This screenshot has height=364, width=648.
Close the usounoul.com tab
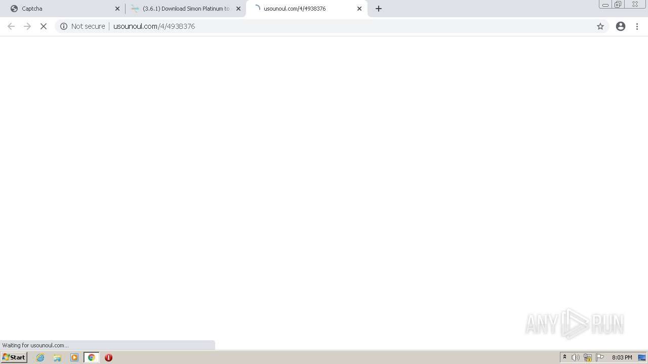(x=359, y=9)
